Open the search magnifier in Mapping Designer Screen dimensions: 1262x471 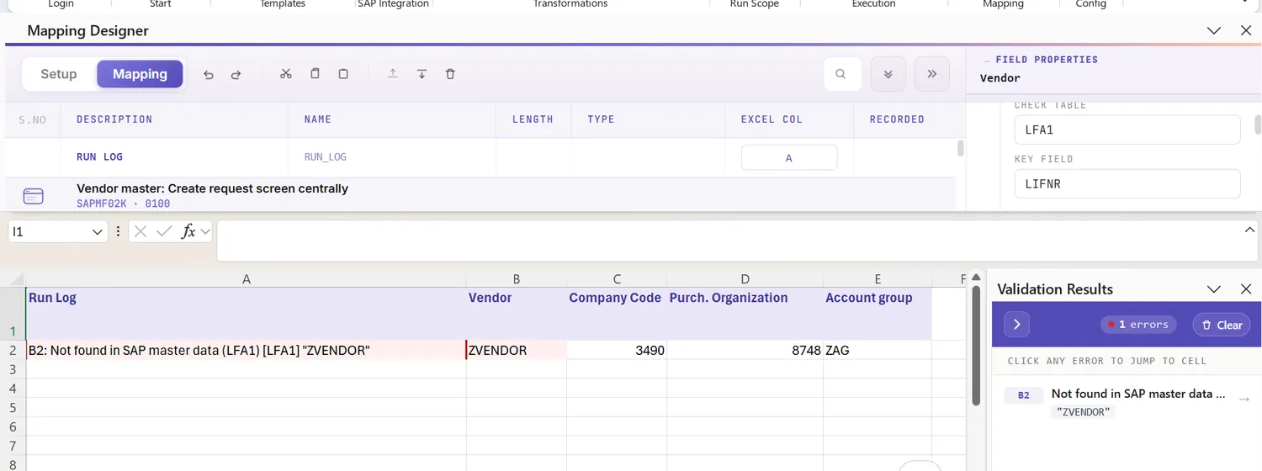[x=841, y=74]
